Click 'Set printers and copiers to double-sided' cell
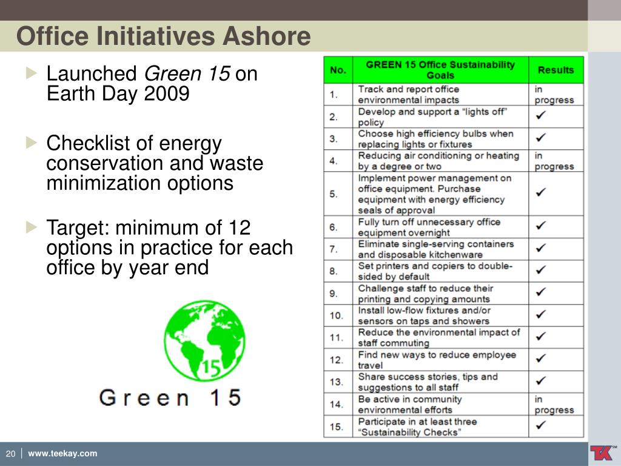Viewport: 621px width, 466px height. [x=440, y=271]
